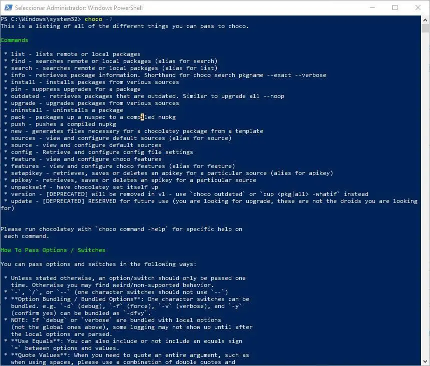
Task: Click the typed 'choco' command at the prompt
Action: pos(94,19)
